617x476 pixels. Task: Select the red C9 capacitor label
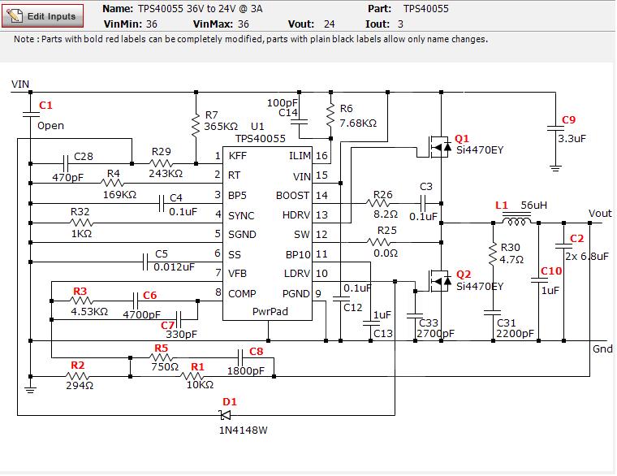[x=568, y=120]
